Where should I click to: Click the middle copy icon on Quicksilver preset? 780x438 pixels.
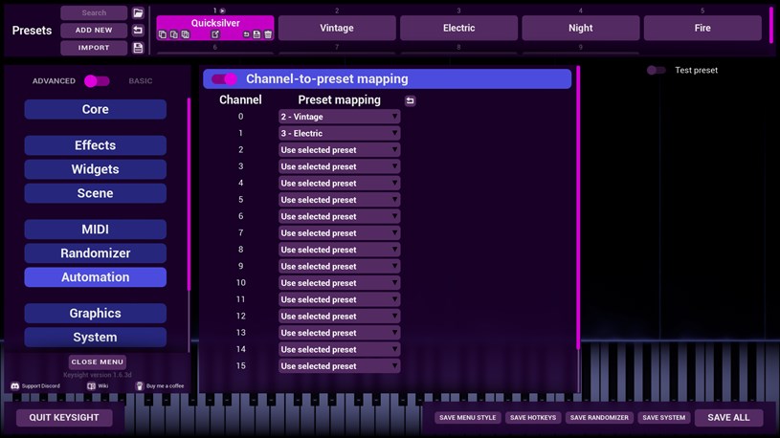point(173,34)
